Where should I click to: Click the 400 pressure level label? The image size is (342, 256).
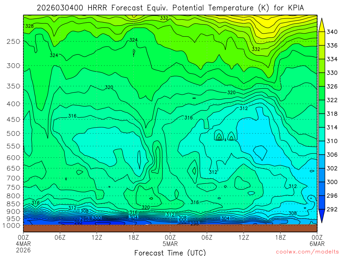pyautogui.click(x=13, y=104)
